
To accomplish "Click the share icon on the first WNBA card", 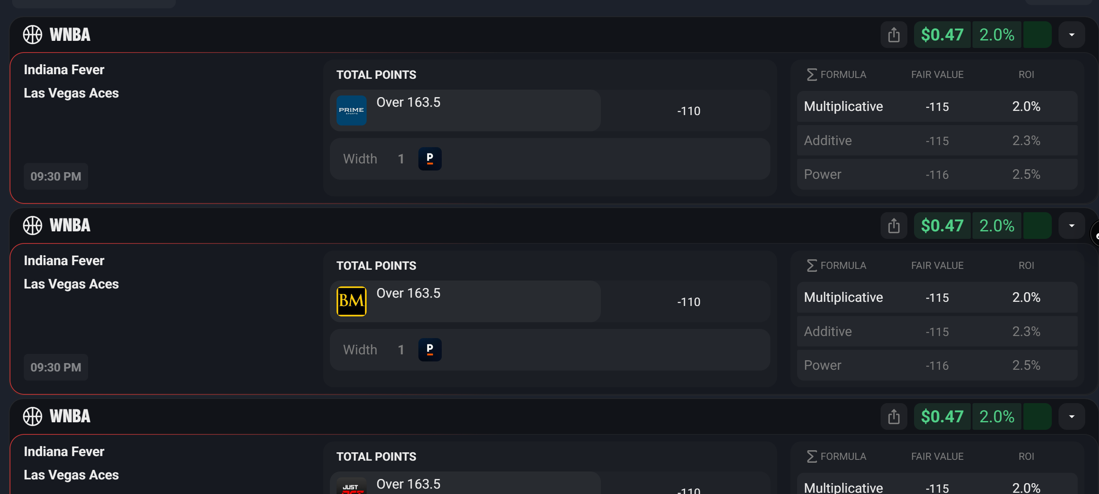I will (894, 35).
